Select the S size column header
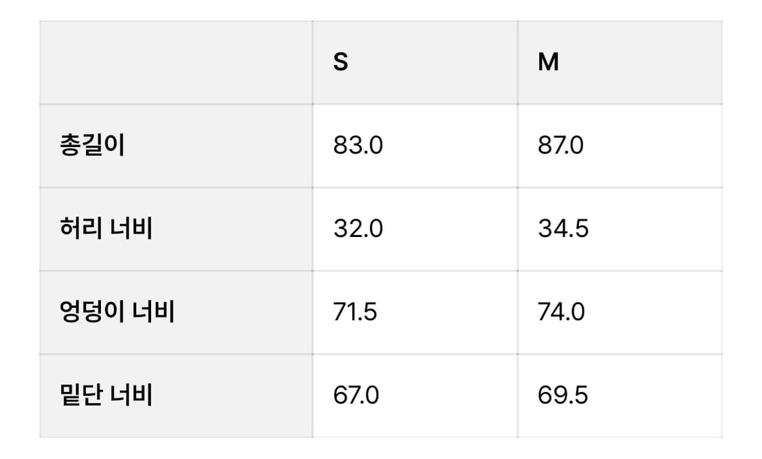This screenshot has width=762, height=459. point(415,63)
